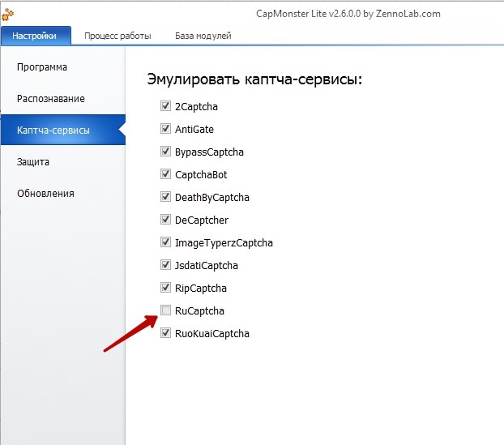The width and height of the screenshot is (504, 445).
Task: Toggle DeathByCaptcha checkbox off
Action: click(x=165, y=196)
